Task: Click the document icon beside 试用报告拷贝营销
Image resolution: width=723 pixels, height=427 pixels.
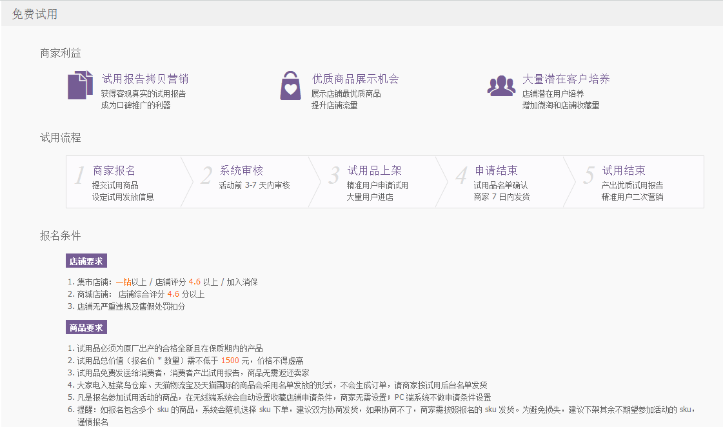Action: pyautogui.click(x=79, y=84)
